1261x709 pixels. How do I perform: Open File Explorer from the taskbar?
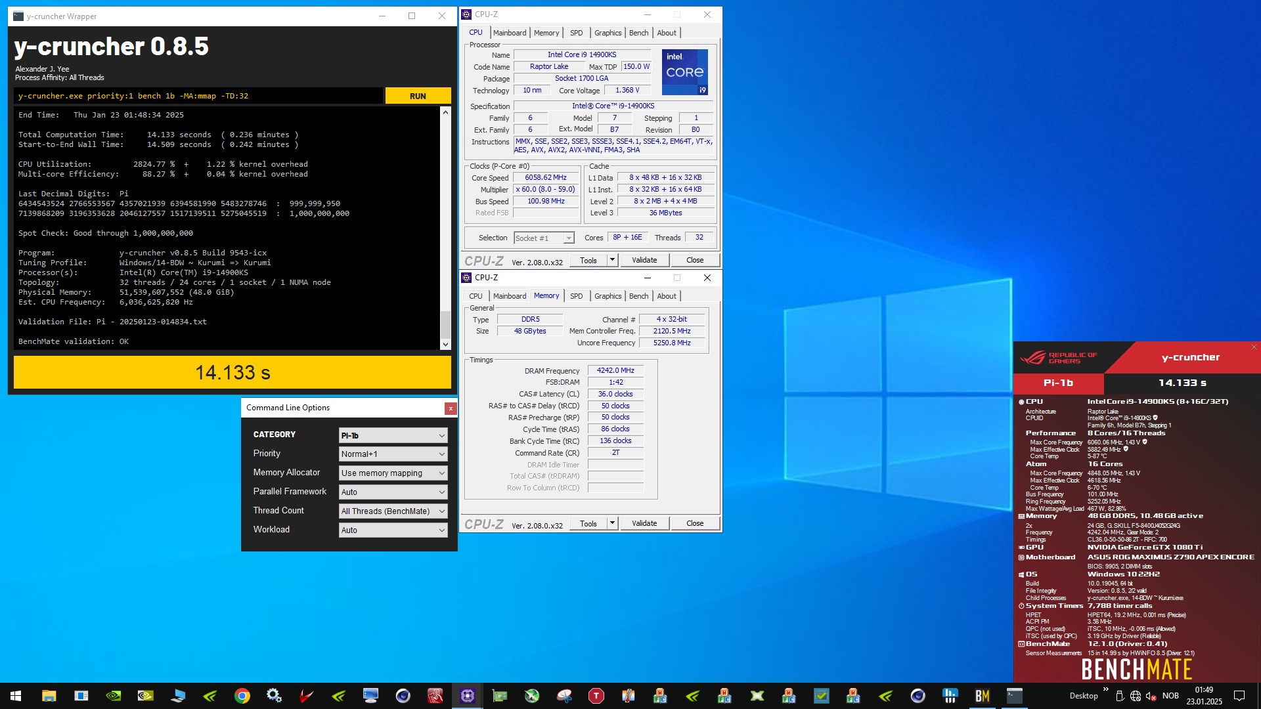point(49,696)
